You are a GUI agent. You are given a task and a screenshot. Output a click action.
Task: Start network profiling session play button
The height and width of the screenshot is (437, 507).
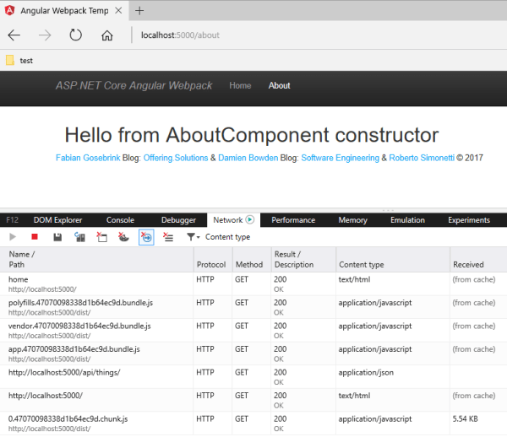(13, 237)
